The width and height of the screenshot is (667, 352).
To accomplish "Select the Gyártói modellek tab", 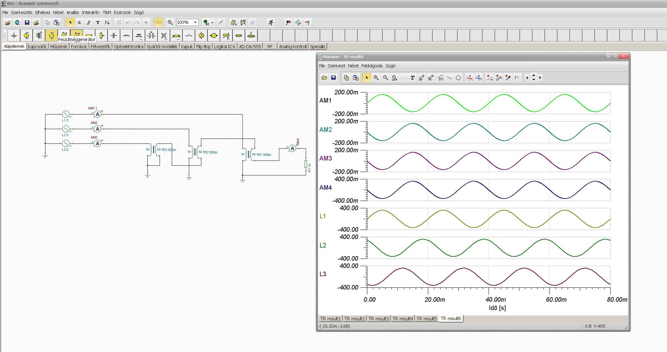I will click(x=162, y=47).
